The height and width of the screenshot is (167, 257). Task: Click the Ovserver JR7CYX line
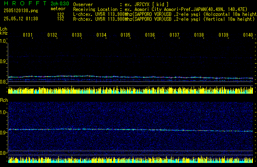[x=121, y=4]
